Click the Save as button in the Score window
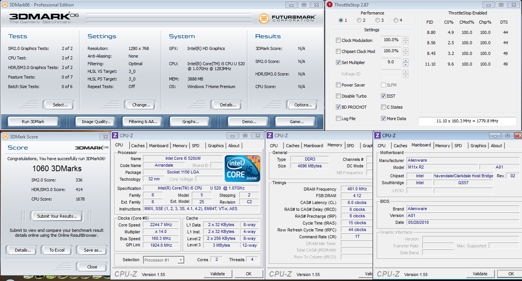This screenshot has height=281, width=522. [93, 250]
